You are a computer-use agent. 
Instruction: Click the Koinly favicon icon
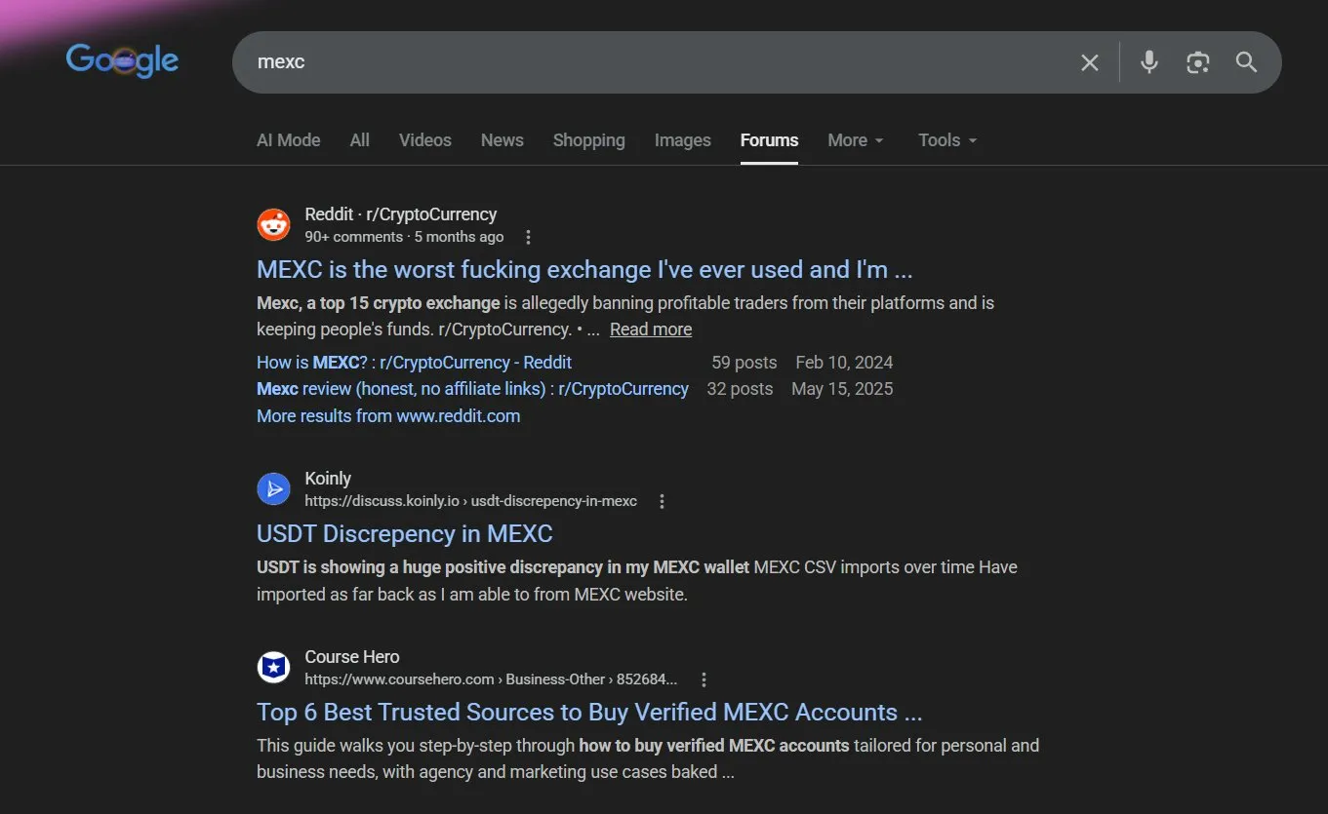pyautogui.click(x=273, y=488)
